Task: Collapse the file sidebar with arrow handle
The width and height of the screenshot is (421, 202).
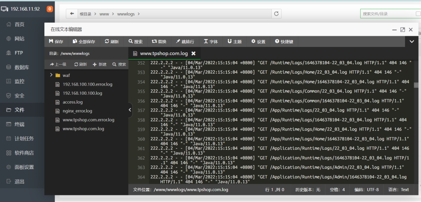Action: [130, 110]
